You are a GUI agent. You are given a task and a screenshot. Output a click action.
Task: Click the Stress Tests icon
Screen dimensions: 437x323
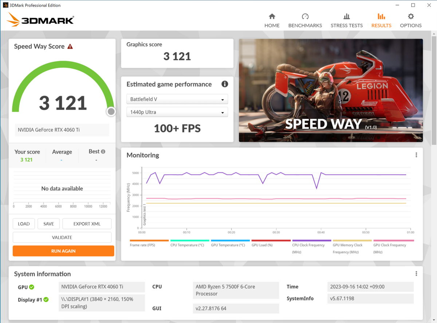coord(346,16)
